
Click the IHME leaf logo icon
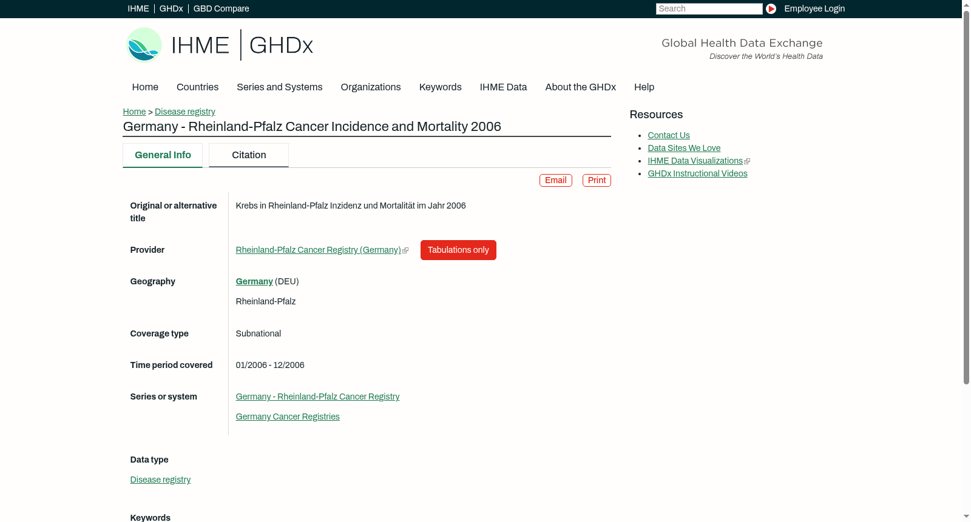(144, 45)
